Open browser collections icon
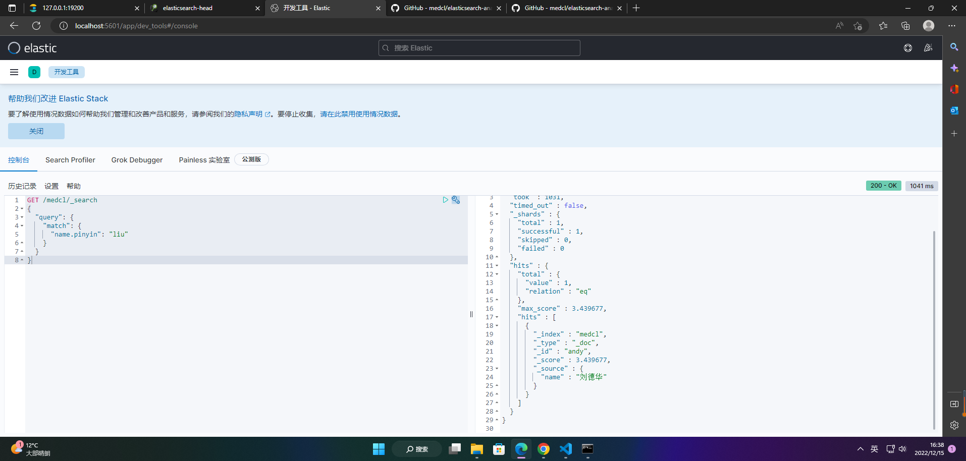This screenshot has height=461, width=966. coord(905,26)
